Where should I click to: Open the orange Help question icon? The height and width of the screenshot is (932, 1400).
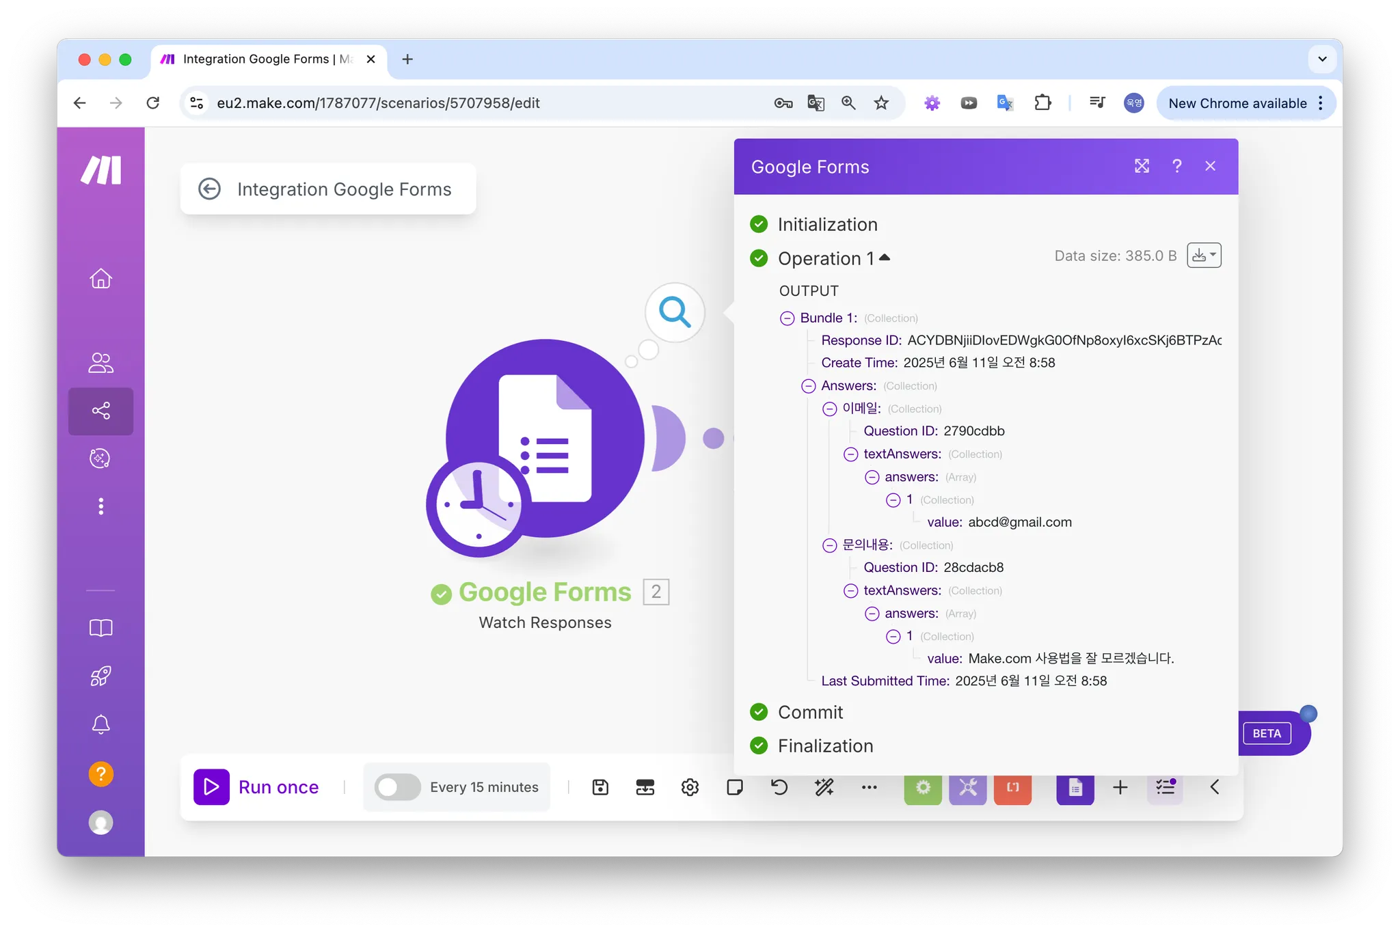pos(100,774)
